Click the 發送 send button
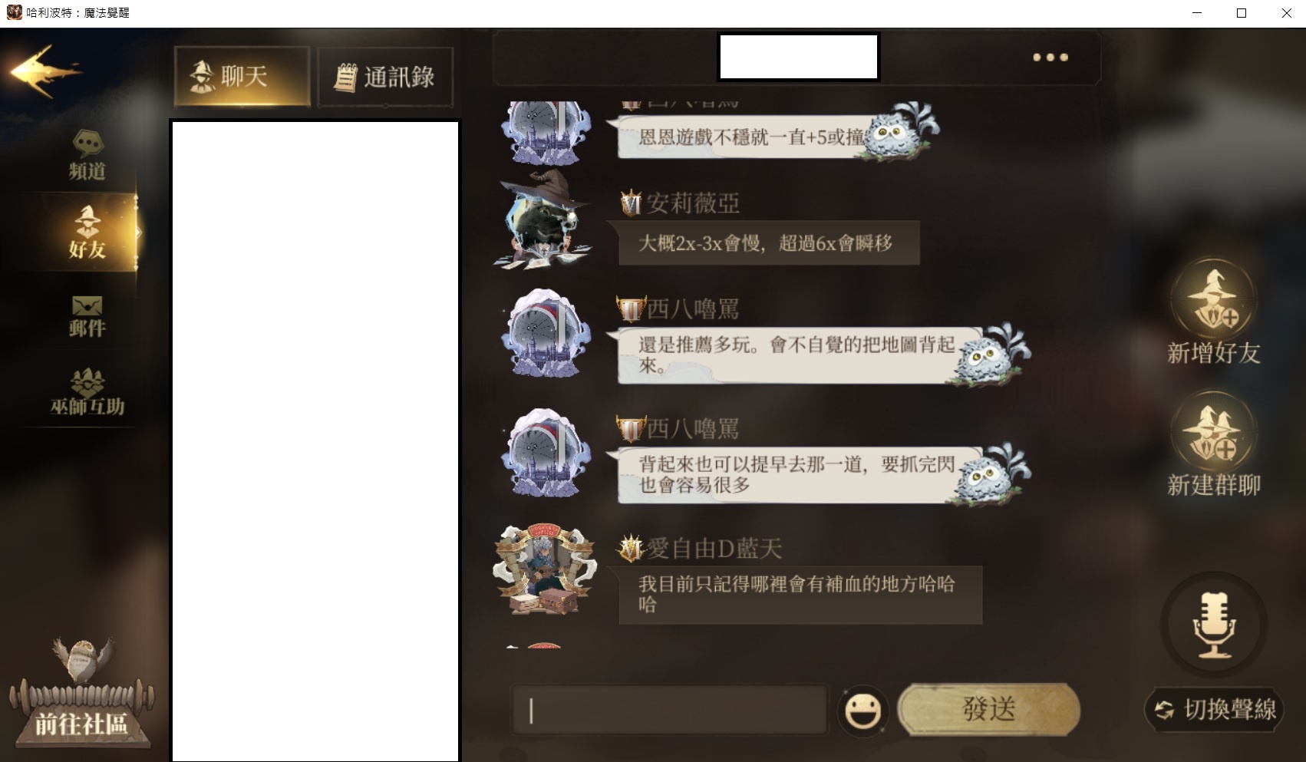The width and height of the screenshot is (1306, 762). tap(989, 709)
